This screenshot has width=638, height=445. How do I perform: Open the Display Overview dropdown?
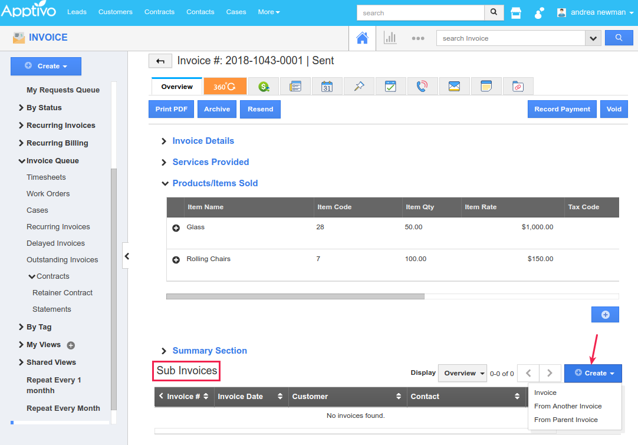pos(462,373)
